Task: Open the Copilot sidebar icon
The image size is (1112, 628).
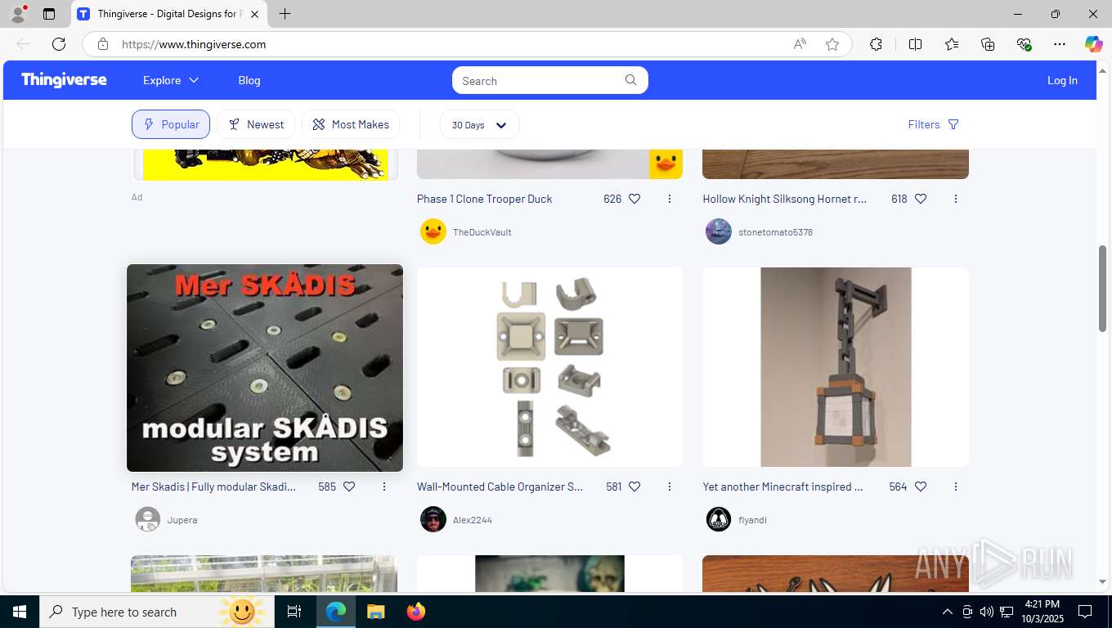Action: [1093, 44]
